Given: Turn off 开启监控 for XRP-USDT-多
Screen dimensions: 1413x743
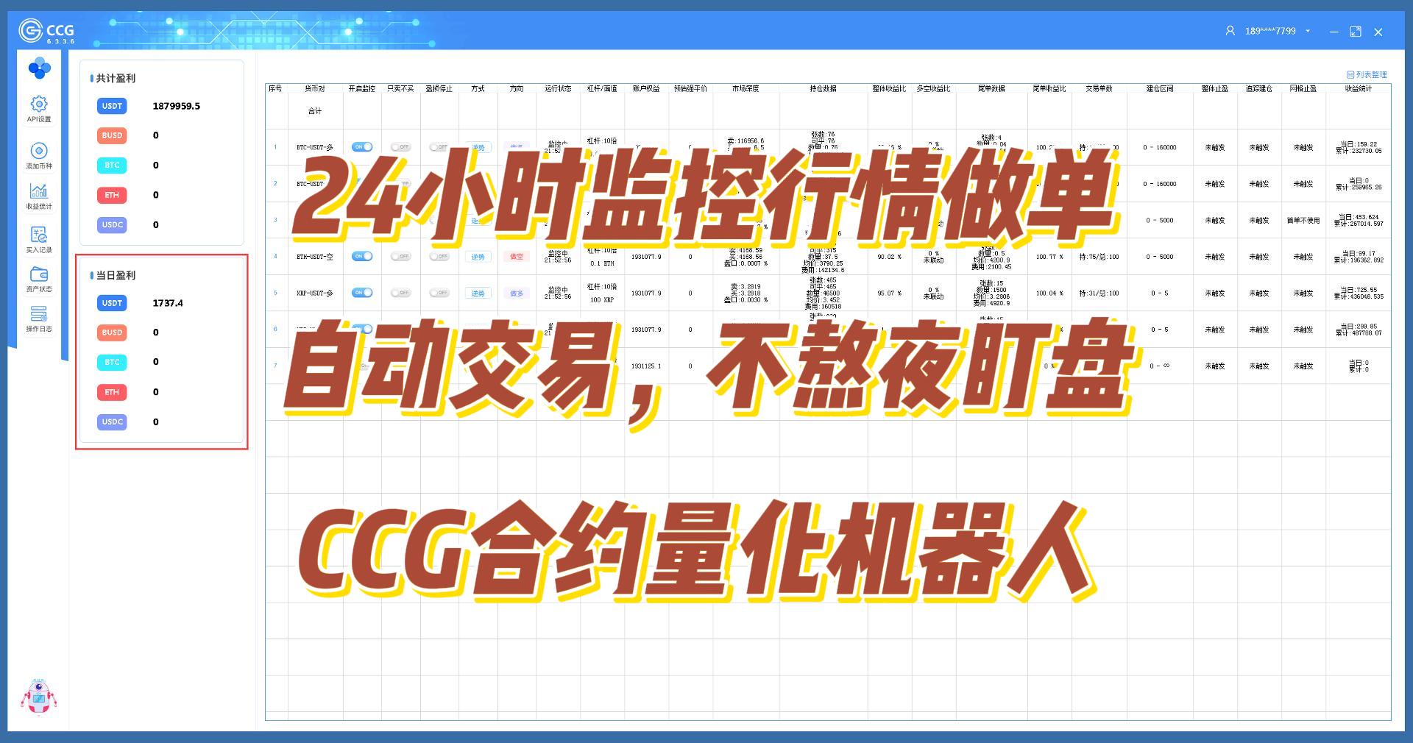Looking at the screenshot, I should (362, 293).
